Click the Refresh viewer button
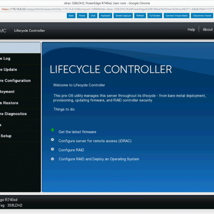Image resolution: width=214 pixels, height=214 pixels. click(140, 16)
